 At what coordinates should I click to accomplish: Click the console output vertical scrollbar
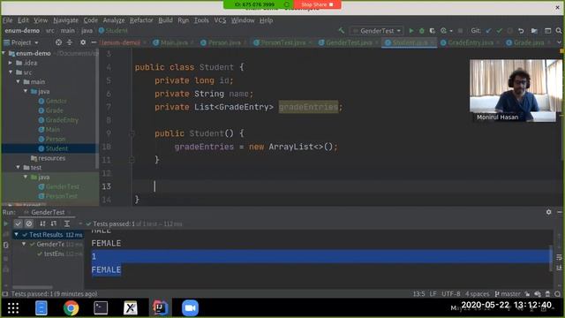tap(551, 258)
